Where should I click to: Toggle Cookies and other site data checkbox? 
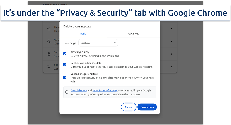[65, 64]
